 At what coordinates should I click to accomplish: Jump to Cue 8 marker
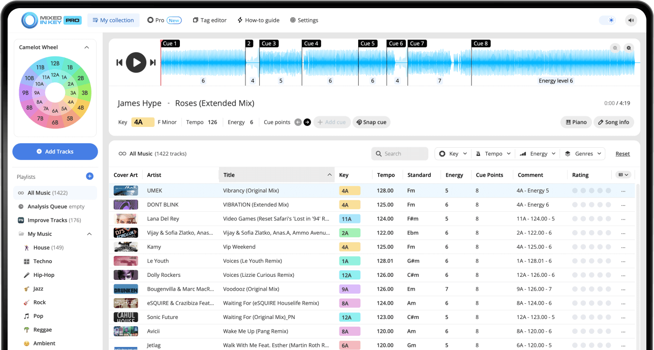pyautogui.click(x=481, y=44)
